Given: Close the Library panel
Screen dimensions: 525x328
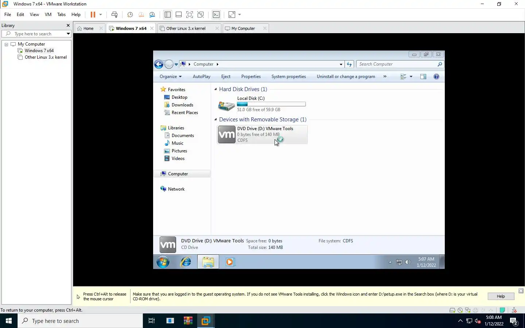Looking at the screenshot, I should coord(68,26).
